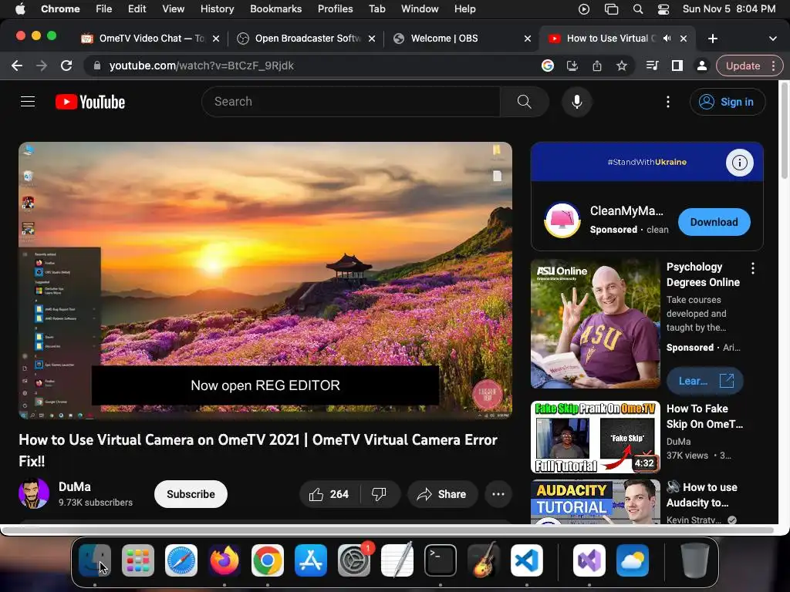This screenshot has width=790, height=592.
Task: Click the #StandWithUkraine ad banner
Action: click(x=647, y=162)
